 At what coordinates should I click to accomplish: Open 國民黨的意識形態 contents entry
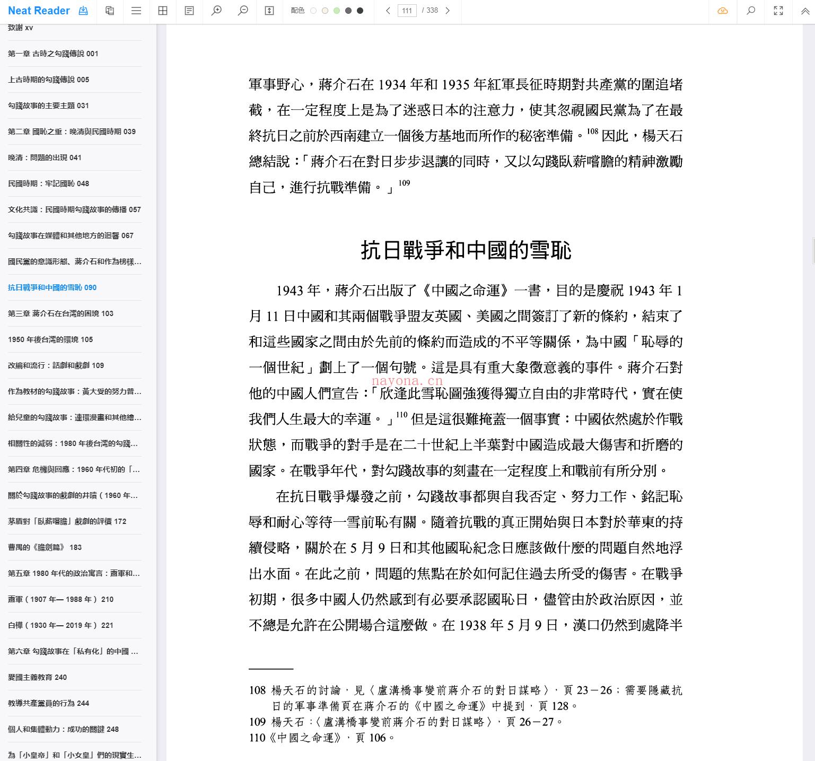pos(75,261)
